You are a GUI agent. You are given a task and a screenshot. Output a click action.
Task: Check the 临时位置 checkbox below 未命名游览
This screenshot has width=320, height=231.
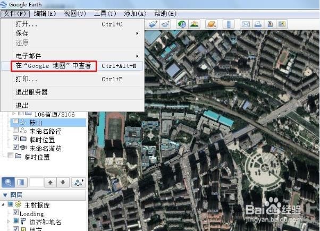tap(10, 156)
